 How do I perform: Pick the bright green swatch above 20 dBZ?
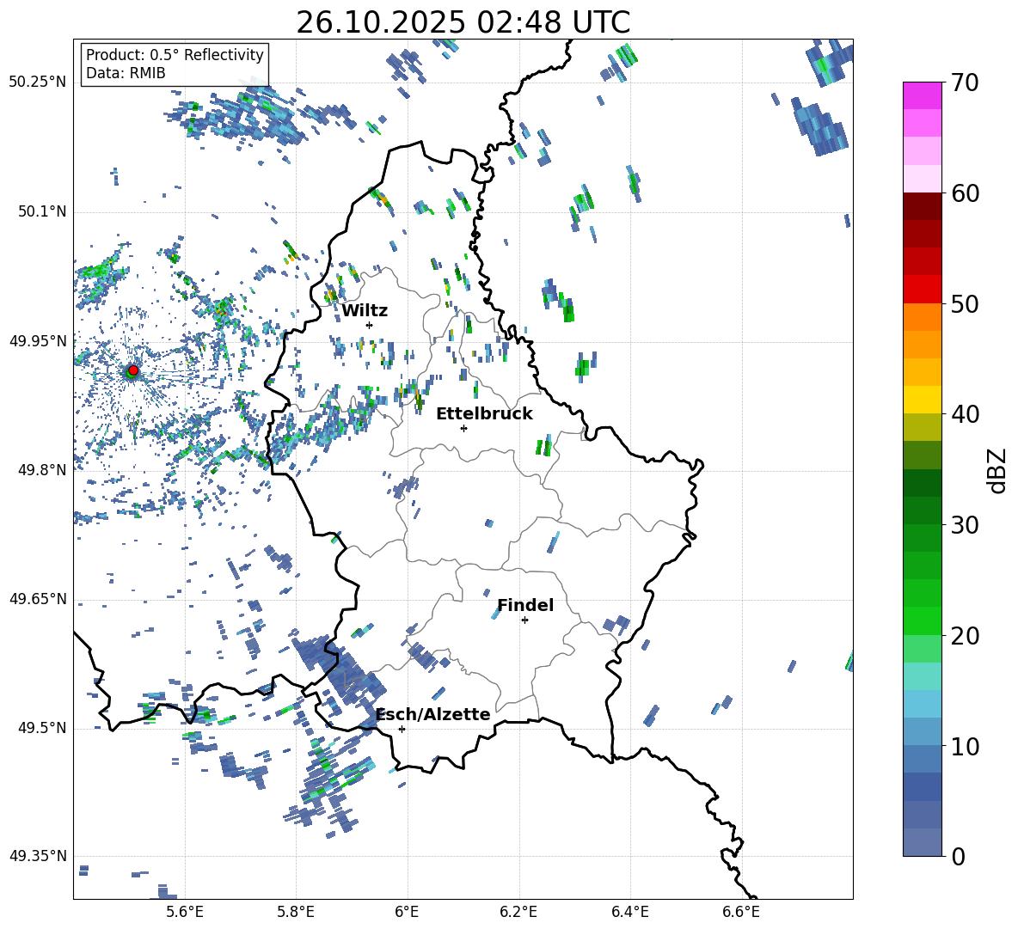click(923, 620)
